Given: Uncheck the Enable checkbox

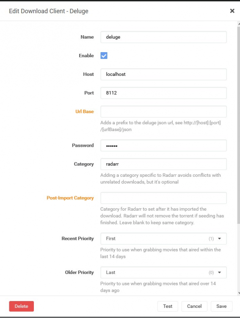Looking at the screenshot, I should tap(104, 56).
